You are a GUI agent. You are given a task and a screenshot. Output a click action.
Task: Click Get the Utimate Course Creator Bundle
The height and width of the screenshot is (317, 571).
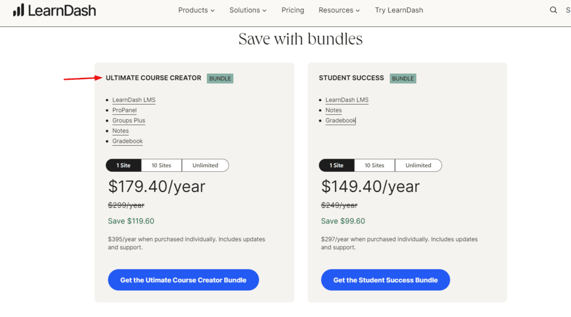tap(183, 280)
